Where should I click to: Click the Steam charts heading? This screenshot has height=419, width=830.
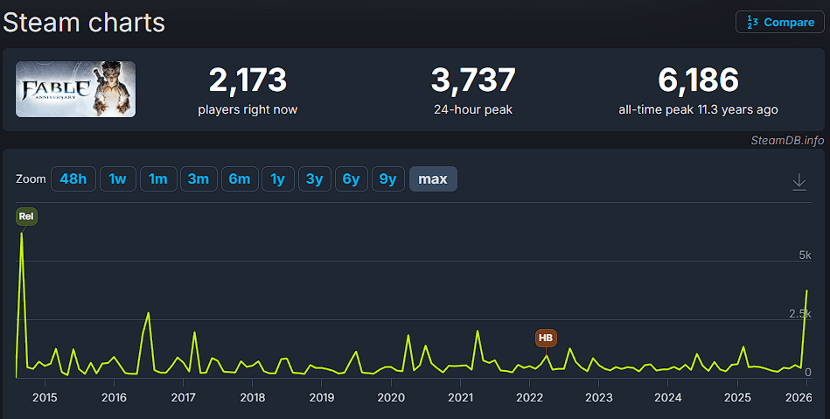click(84, 22)
